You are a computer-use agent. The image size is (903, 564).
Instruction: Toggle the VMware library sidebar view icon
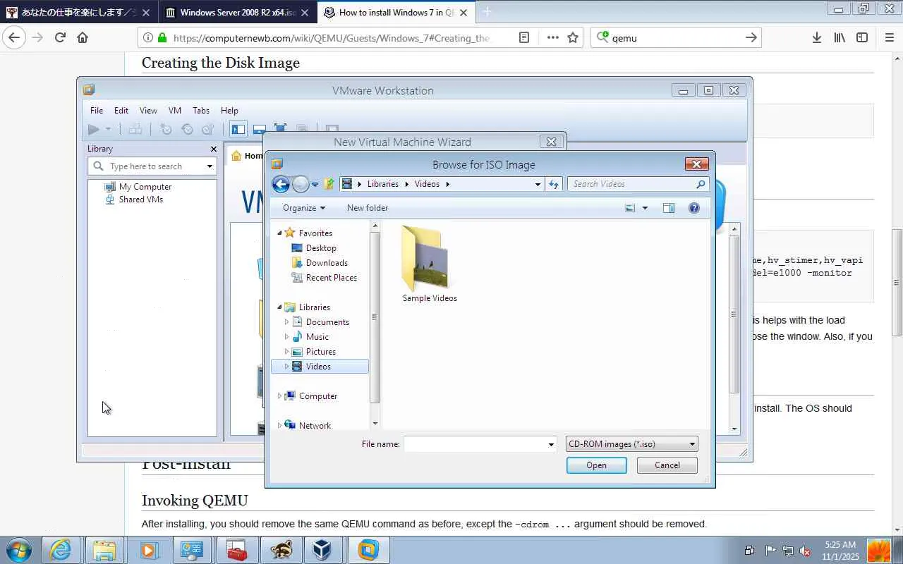pos(238,129)
